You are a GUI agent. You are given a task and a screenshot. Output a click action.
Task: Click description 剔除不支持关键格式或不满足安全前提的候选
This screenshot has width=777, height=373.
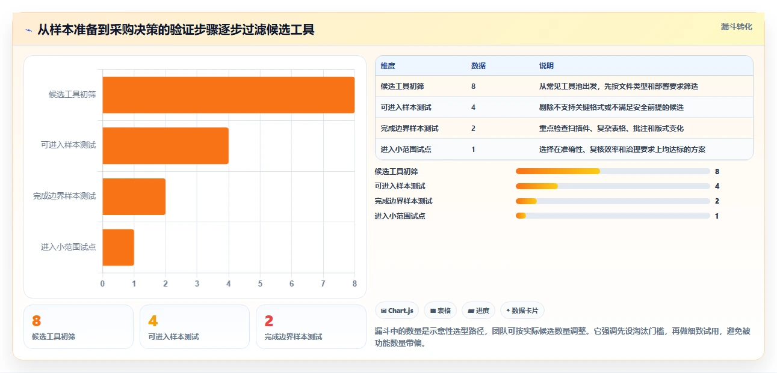[x=611, y=108]
